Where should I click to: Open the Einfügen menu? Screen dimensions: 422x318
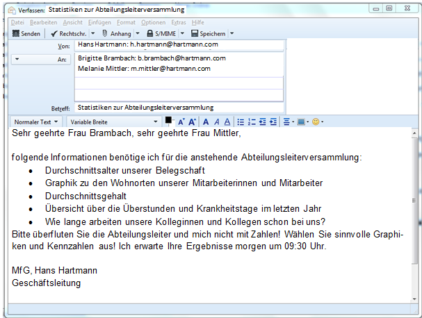pyautogui.click(x=100, y=22)
